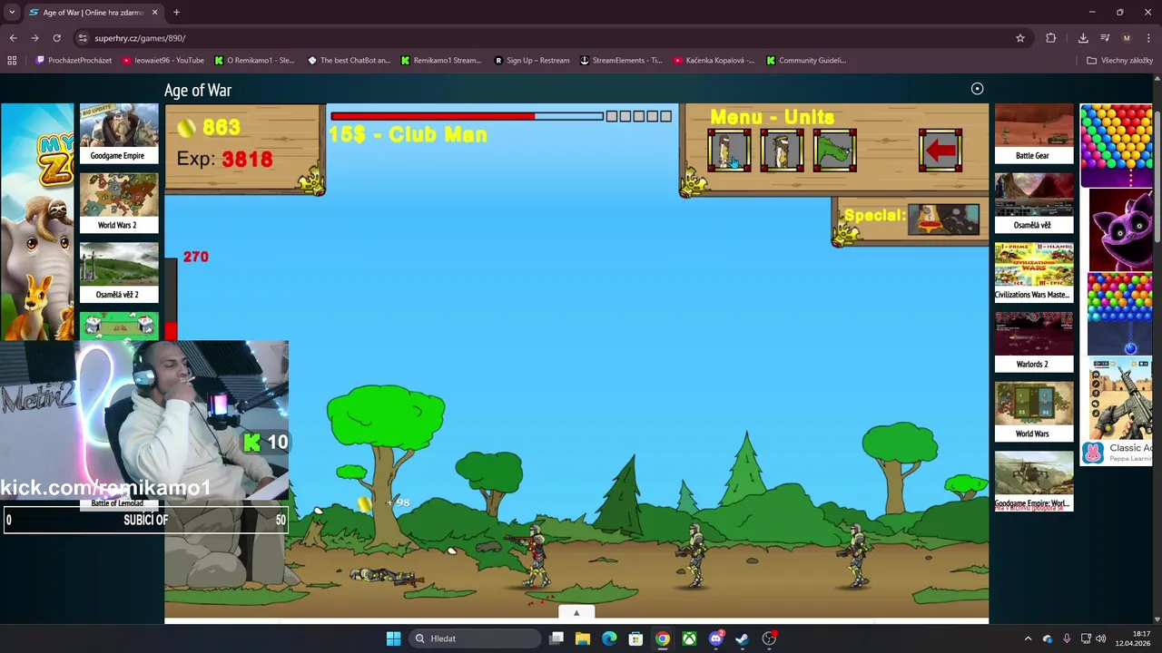This screenshot has width=1162, height=653.
Task: Click the Hledat taskbar search box
Action: pos(473,638)
